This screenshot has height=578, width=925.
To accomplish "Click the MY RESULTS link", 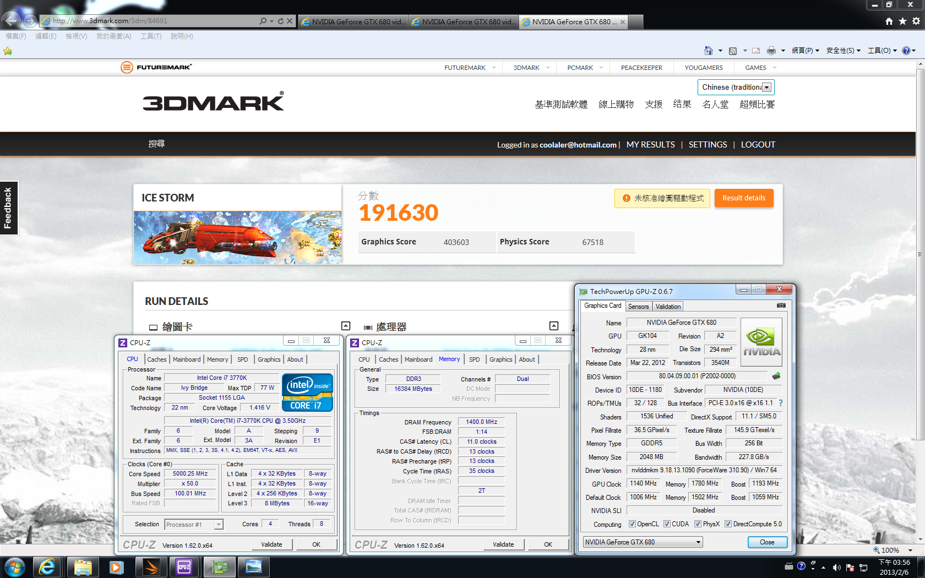I will (650, 145).
